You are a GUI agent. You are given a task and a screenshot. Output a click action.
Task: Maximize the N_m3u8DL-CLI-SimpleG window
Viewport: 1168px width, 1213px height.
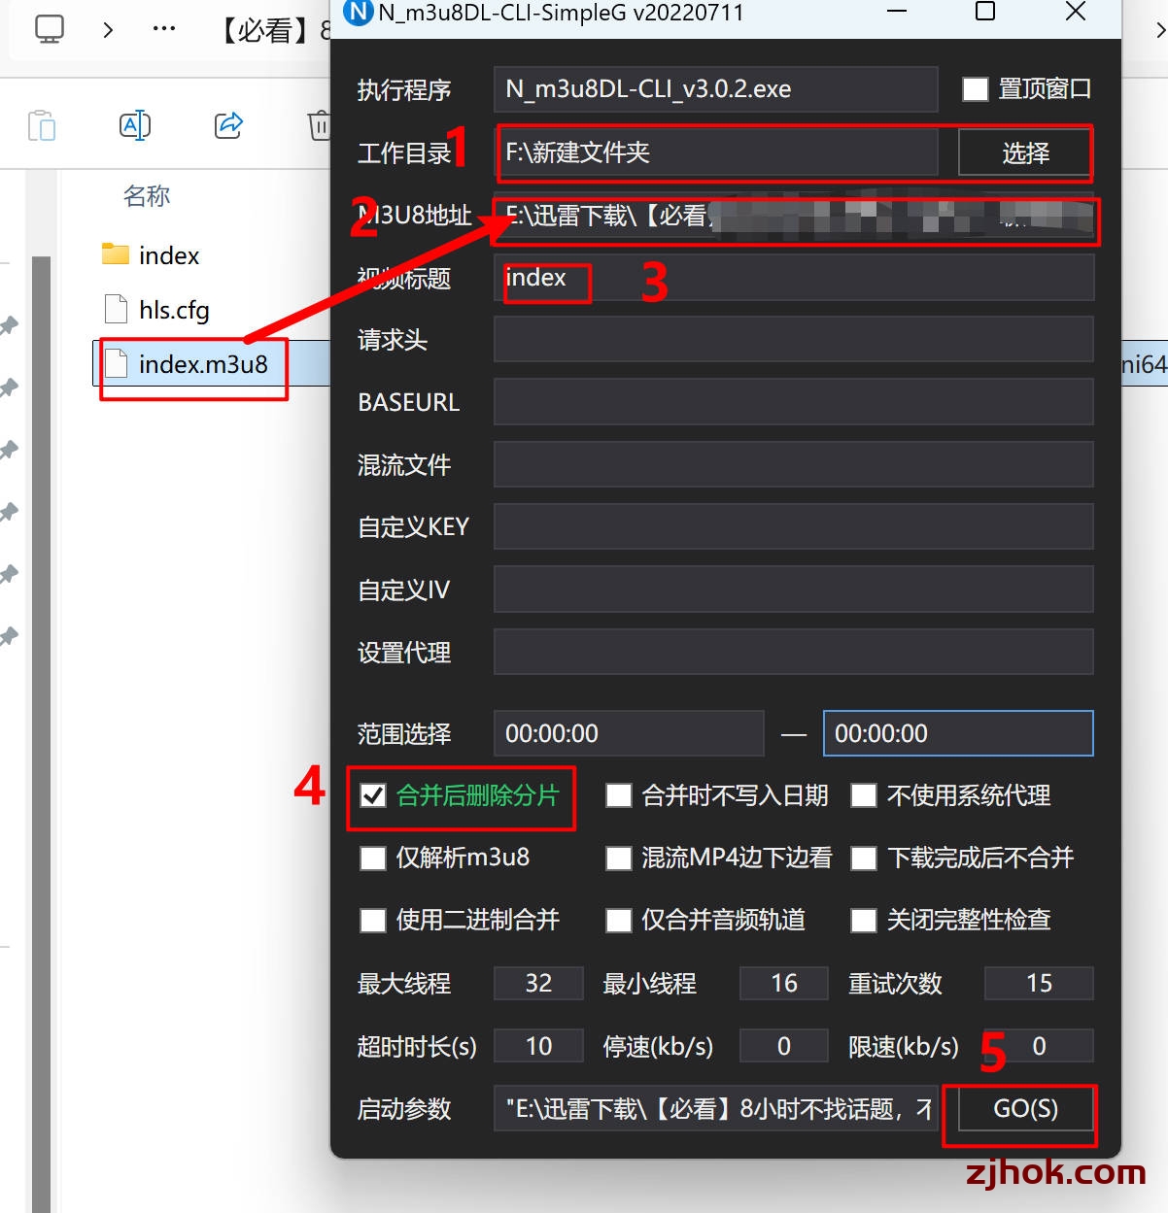tap(985, 12)
